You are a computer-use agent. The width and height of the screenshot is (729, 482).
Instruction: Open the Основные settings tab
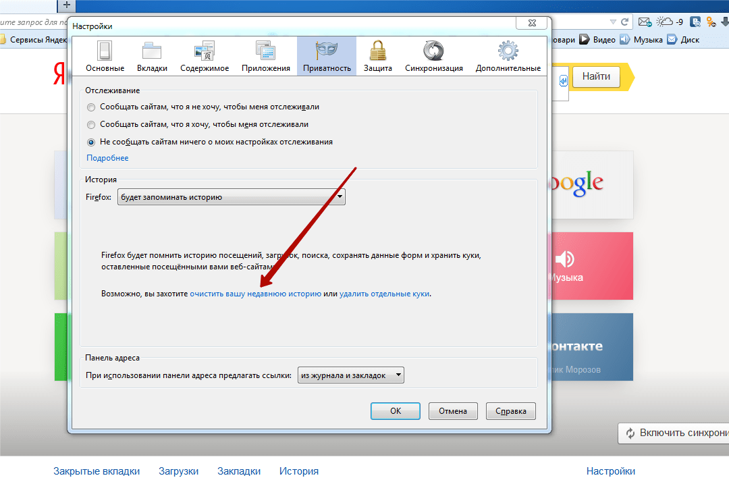click(105, 57)
